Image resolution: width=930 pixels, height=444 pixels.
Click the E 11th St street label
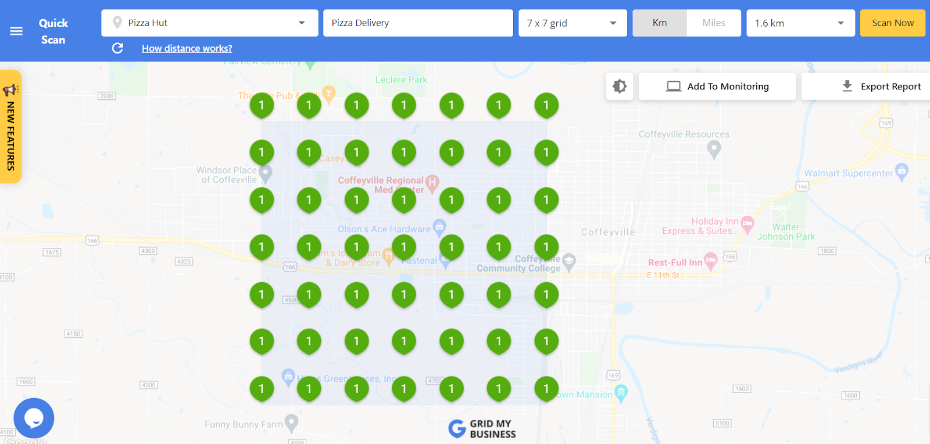point(663,275)
